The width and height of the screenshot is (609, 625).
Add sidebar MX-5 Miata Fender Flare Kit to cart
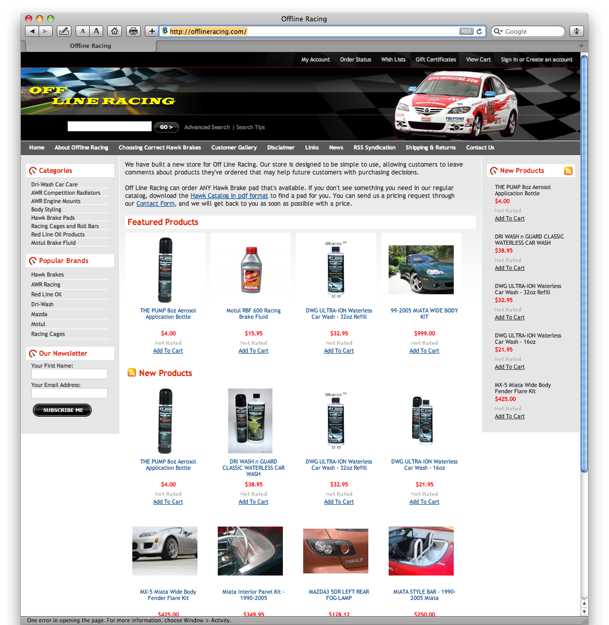tap(509, 416)
